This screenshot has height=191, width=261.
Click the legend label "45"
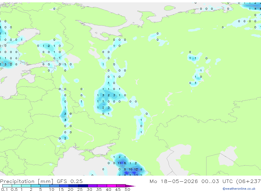click(x=118, y=189)
